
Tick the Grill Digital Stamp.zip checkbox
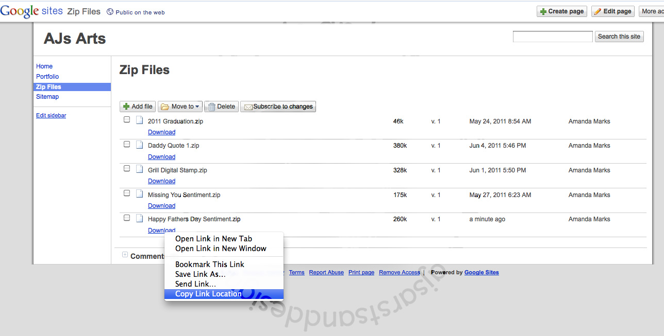[127, 169]
